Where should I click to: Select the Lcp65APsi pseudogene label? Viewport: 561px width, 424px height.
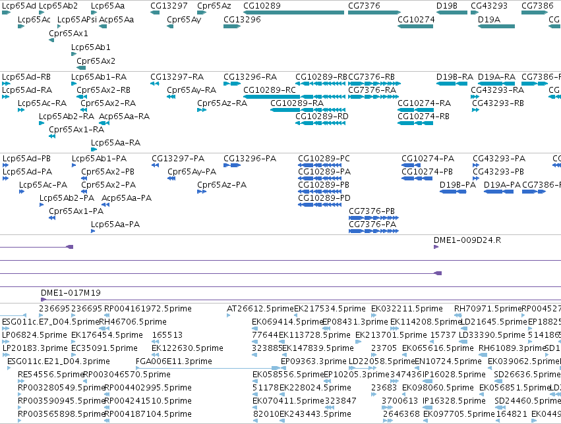click(x=77, y=19)
